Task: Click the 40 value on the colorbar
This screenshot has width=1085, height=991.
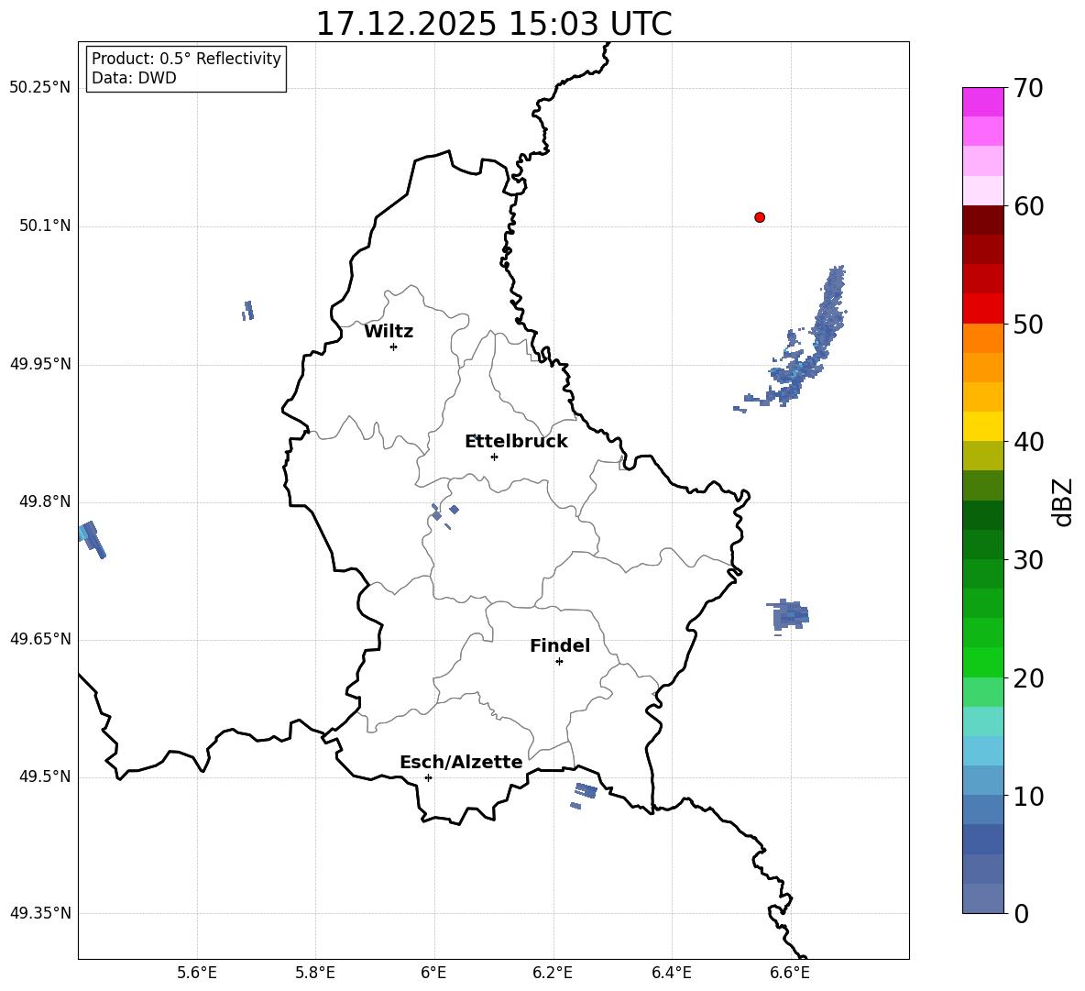Action: click(x=1028, y=442)
